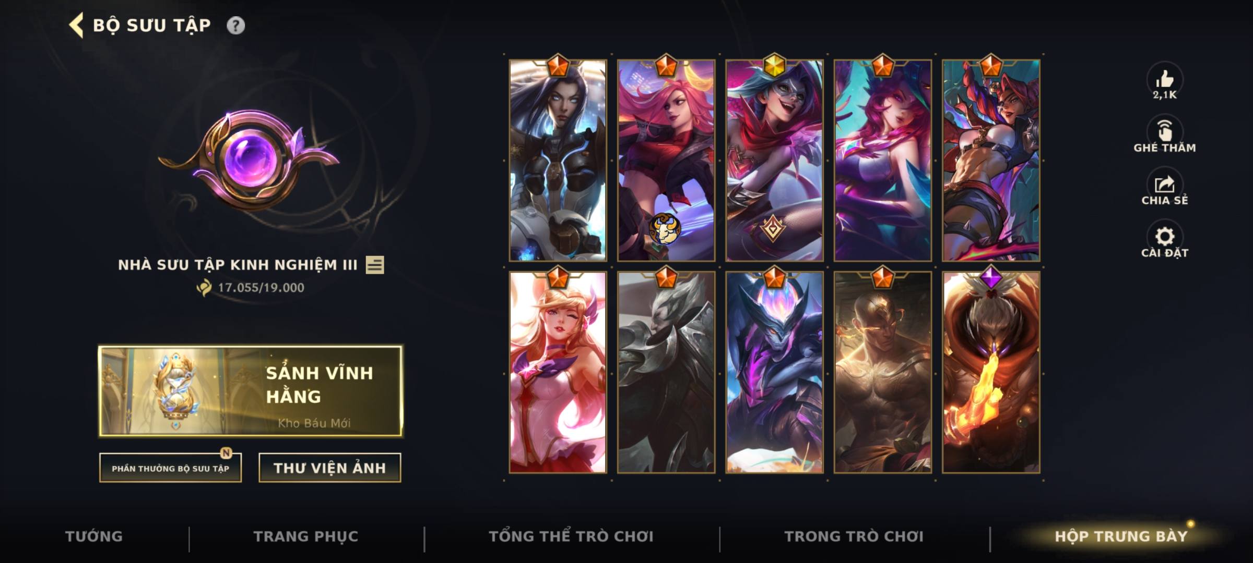The width and height of the screenshot is (1253, 563).
Task: Like the showcase with the thumbs-up icon
Action: (1164, 80)
